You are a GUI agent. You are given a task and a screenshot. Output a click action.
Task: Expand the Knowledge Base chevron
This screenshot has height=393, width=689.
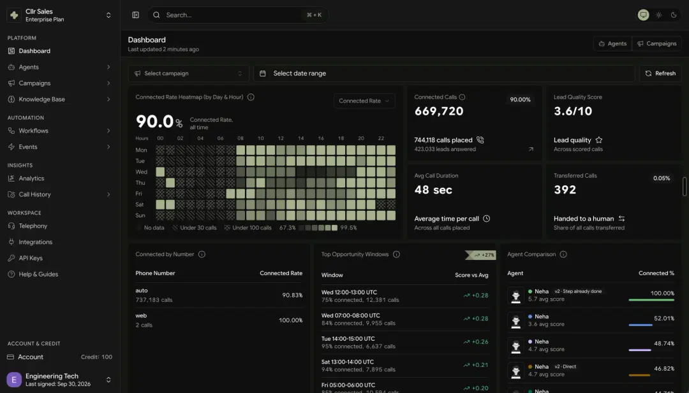[x=108, y=99]
